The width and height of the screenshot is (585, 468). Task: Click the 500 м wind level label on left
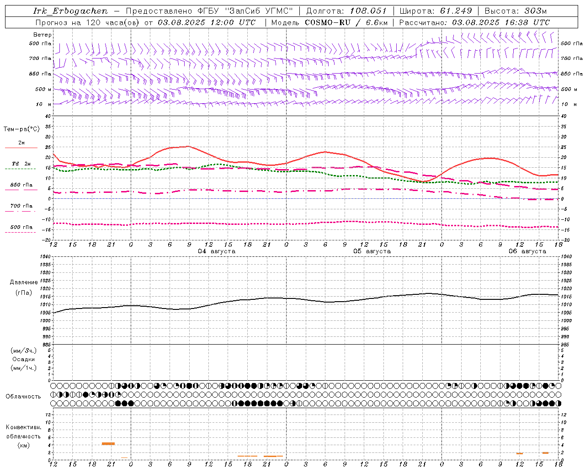pyautogui.click(x=43, y=89)
